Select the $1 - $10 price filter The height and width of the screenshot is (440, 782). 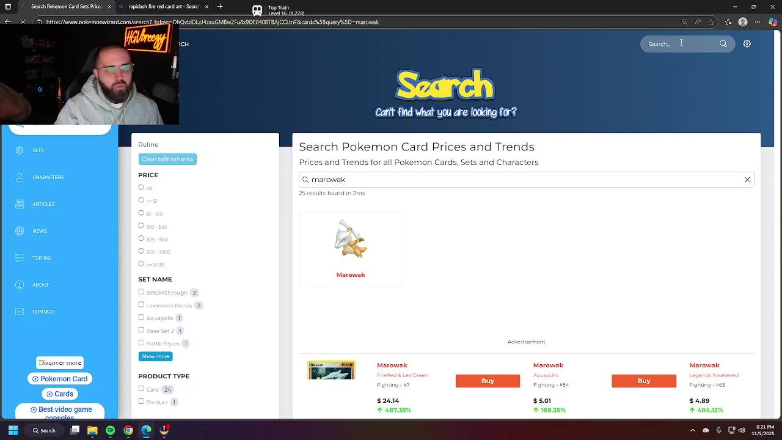(141, 213)
